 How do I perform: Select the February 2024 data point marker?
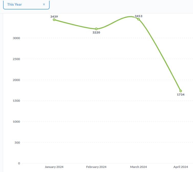coord(96,29)
